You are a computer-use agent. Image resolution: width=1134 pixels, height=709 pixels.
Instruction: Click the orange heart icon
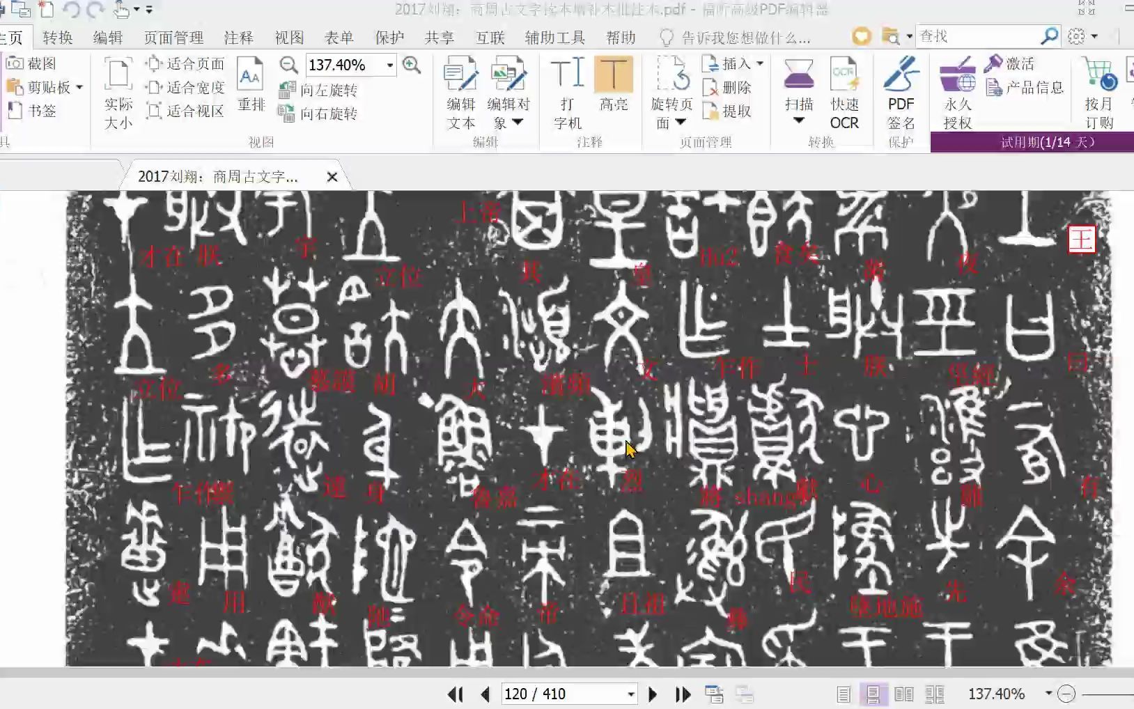[x=862, y=36]
